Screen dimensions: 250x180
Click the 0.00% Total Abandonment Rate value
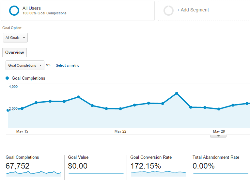204,166
